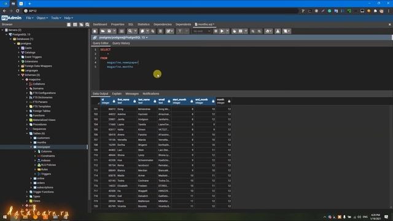
Task: Open the Tools menu
Action: (x=56, y=18)
